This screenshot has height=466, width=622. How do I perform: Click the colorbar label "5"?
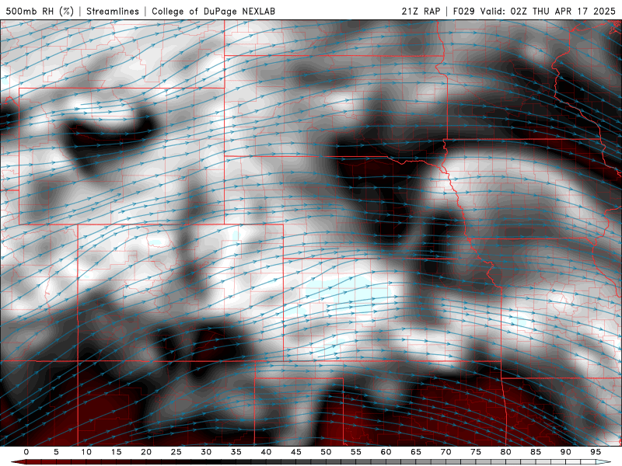pos(56,452)
